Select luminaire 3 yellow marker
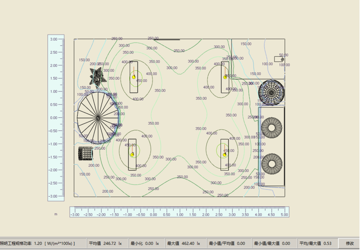The height and width of the screenshot is (250, 360). point(132,155)
